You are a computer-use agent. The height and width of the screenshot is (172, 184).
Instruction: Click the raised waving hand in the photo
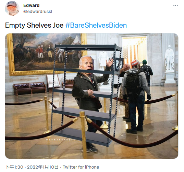coord(109,62)
